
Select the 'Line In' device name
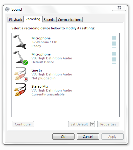(x=37, y=70)
